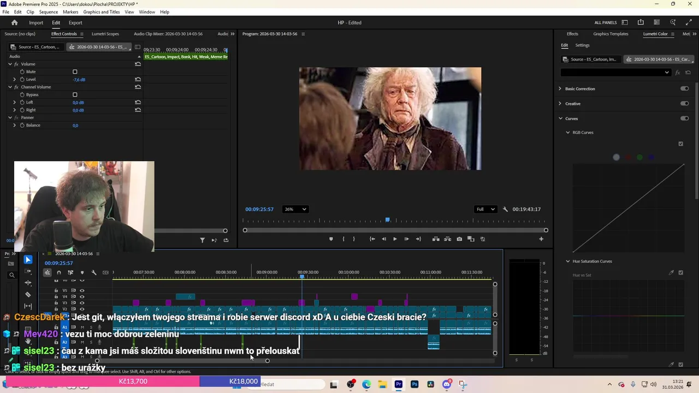
Task: Switch to the Lumetri Scopes tab
Action: tap(105, 34)
